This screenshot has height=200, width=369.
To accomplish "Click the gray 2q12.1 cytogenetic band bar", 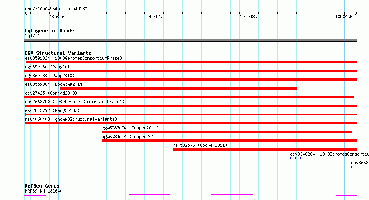I will (191, 40).
